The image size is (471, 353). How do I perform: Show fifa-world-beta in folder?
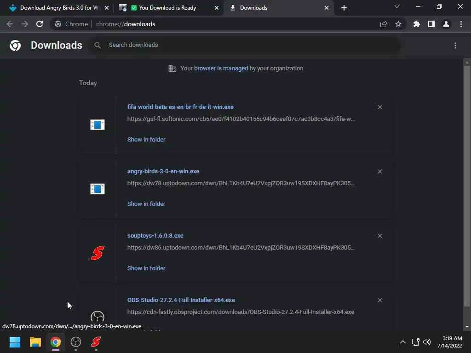(146, 140)
